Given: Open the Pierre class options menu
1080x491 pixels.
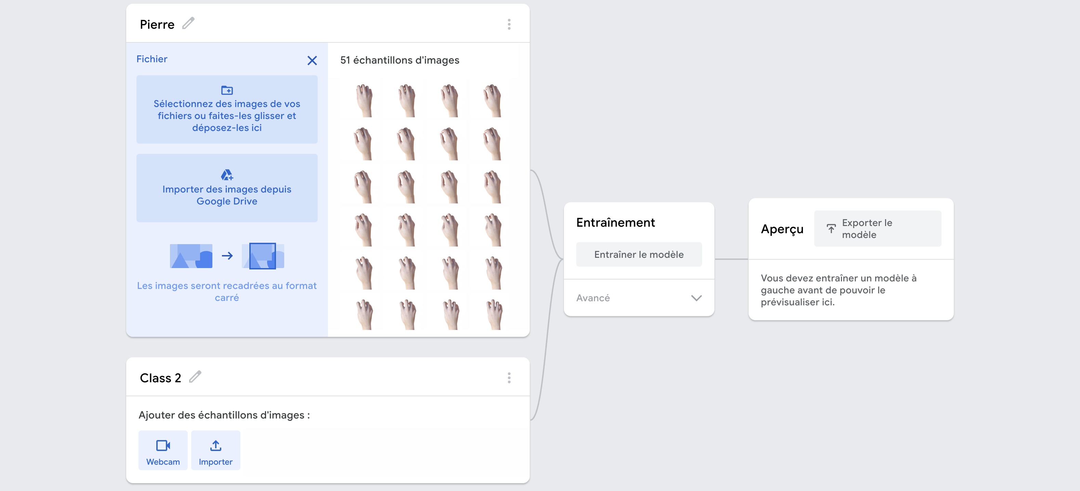Looking at the screenshot, I should click(x=509, y=24).
